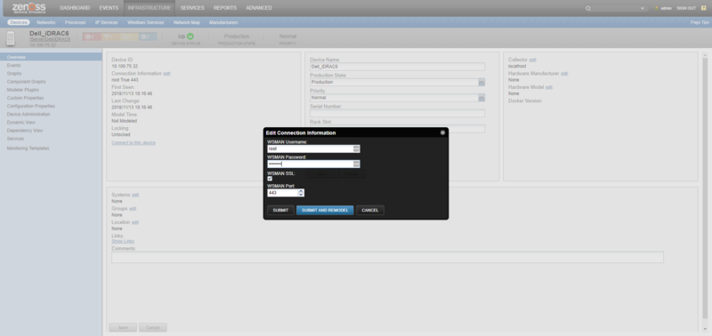The width and height of the screenshot is (712, 336).
Task: Open the SERVICES menu
Action: coord(192,8)
